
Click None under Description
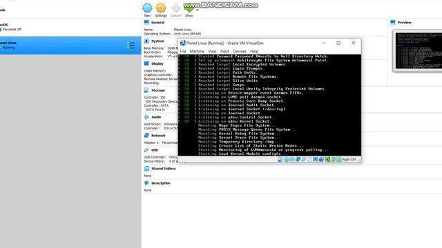tap(147, 190)
